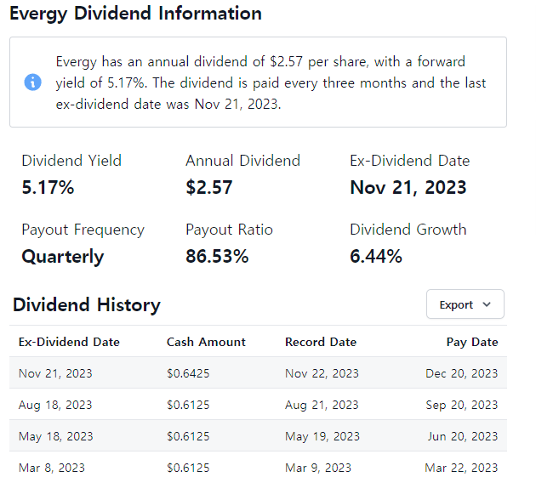Click the Cash Amount column header
Screen dimensions: 536x477
[x=206, y=342]
